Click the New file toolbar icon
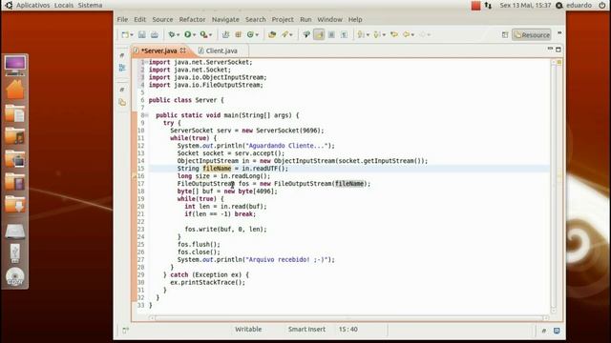The width and height of the screenshot is (611, 343). pyautogui.click(x=125, y=34)
